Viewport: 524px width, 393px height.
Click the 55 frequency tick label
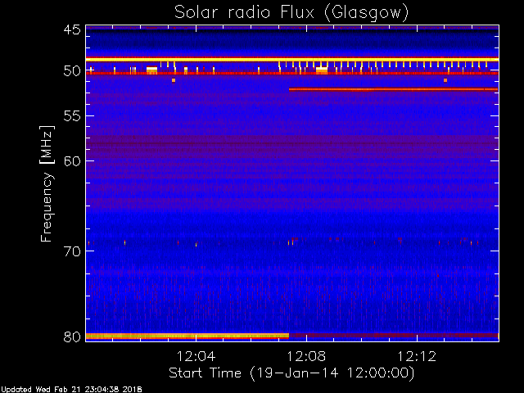tap(72, 116)
